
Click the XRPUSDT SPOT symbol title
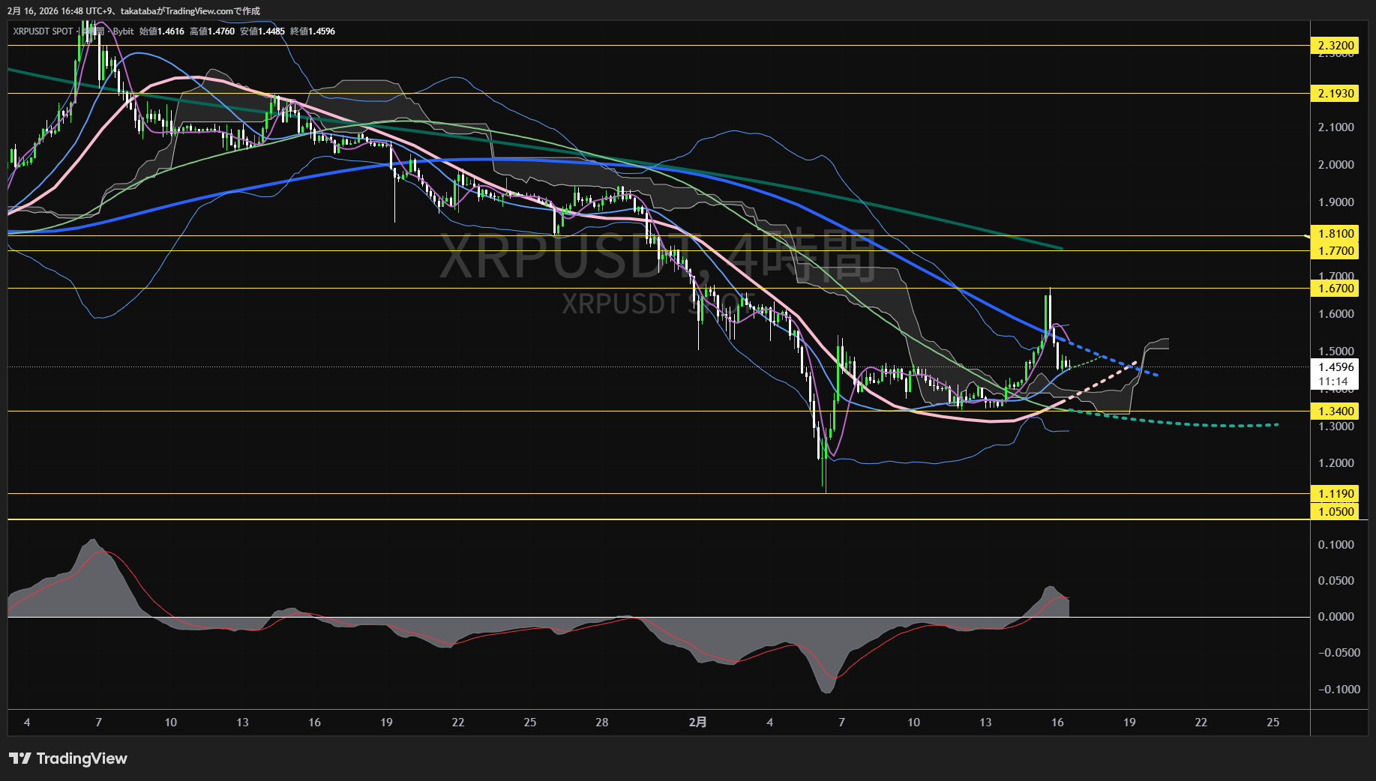[43, 31]
